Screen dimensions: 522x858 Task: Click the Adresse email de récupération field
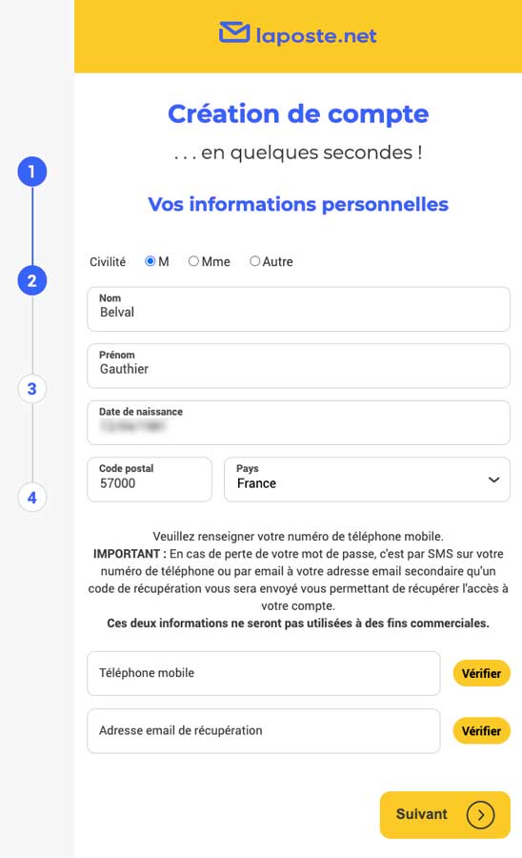coord(264,731)
